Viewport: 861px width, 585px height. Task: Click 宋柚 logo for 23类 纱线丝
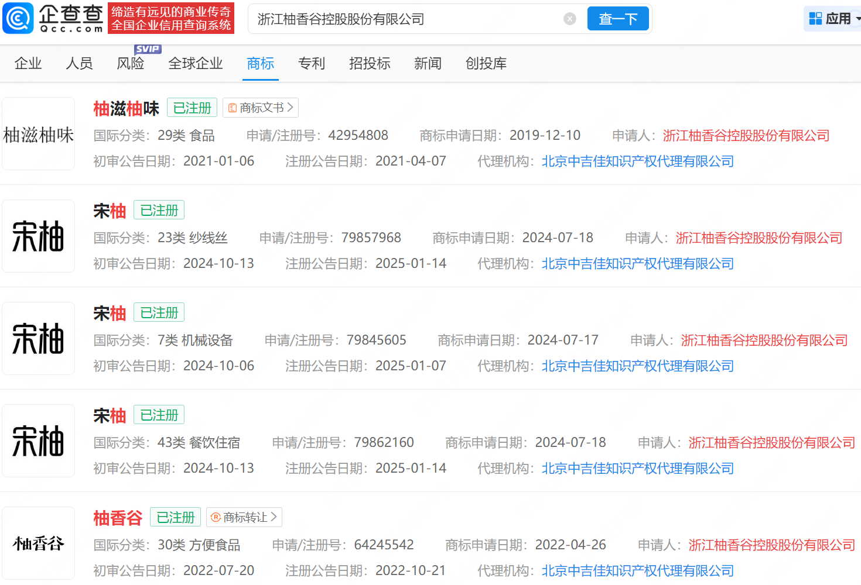click(39, 236)
